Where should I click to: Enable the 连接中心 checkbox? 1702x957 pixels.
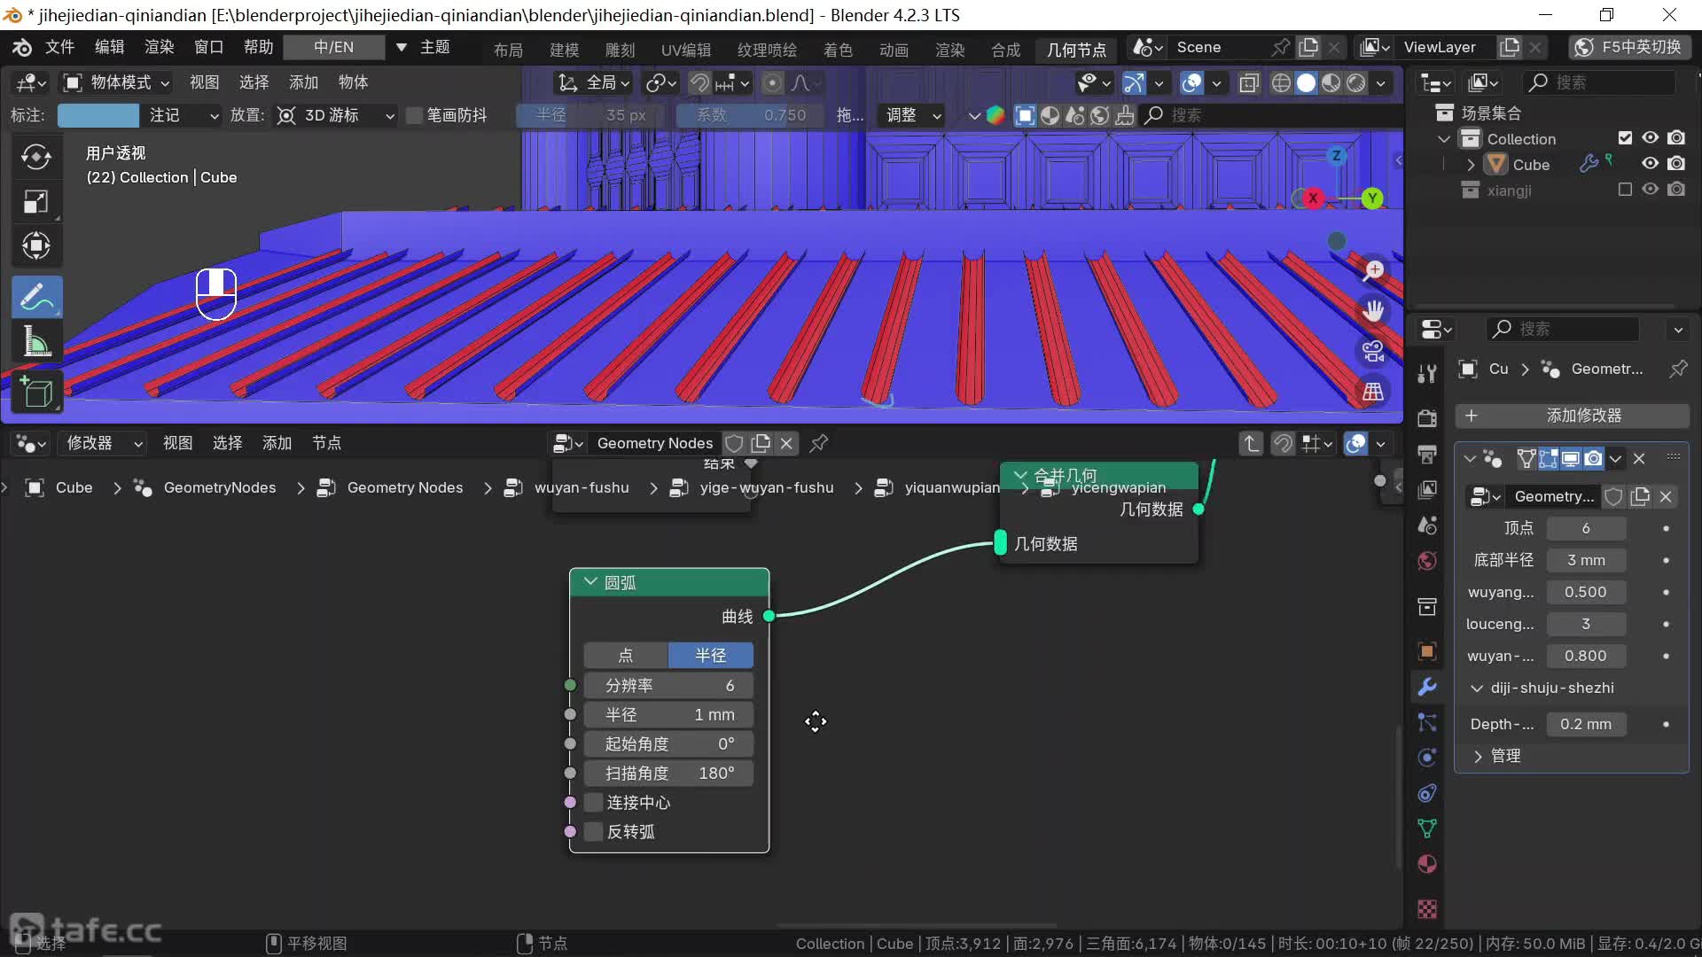tap(594, 803)
